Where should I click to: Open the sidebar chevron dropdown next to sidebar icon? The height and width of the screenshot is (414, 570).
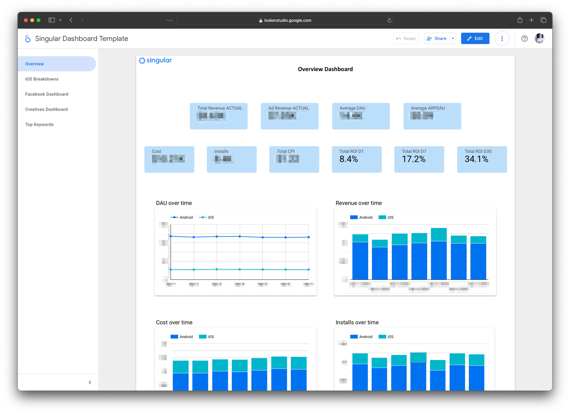point(61,20)
